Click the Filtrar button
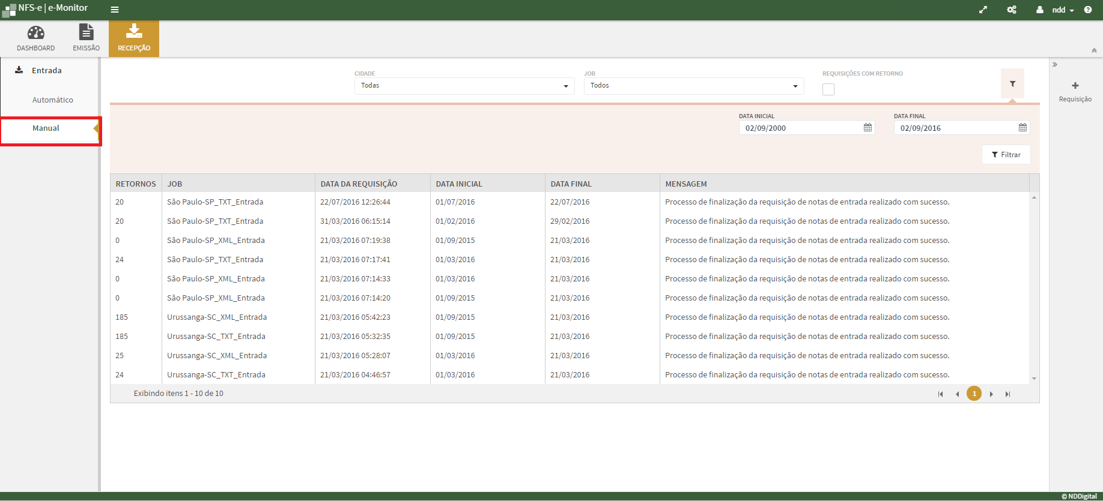The height and width of the screenshot is (501, 1103). pyautogui.click(x=1006, y=155)
